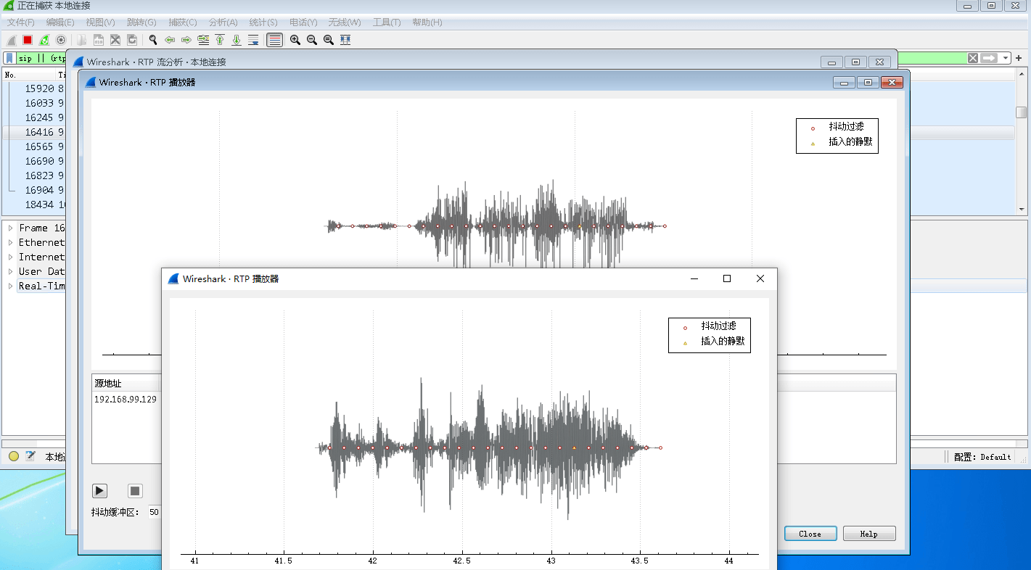Stop the running capture with red square
1031x570 pixels.
coord(28,40)
